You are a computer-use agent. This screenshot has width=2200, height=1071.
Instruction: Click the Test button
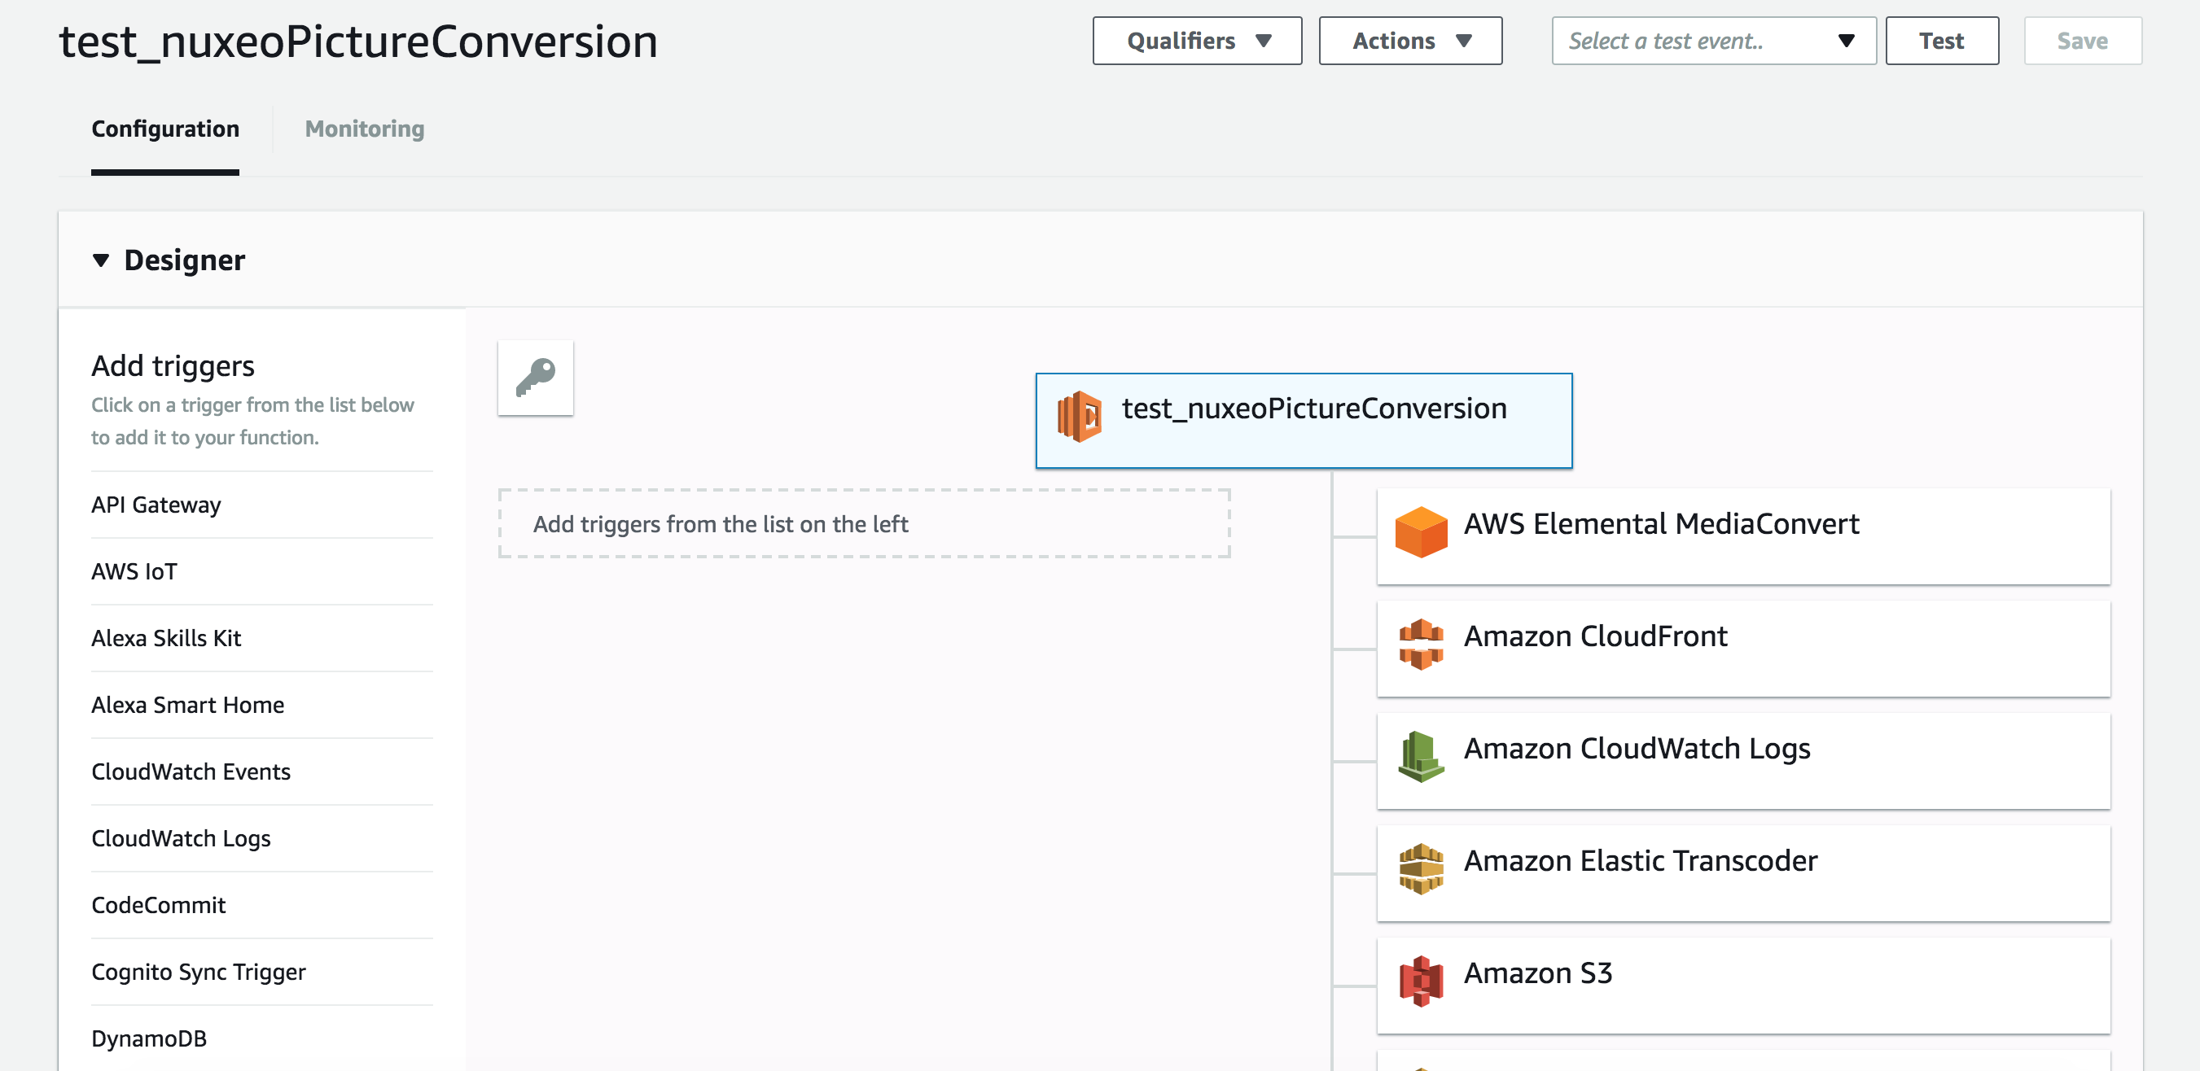point(1942,41)
